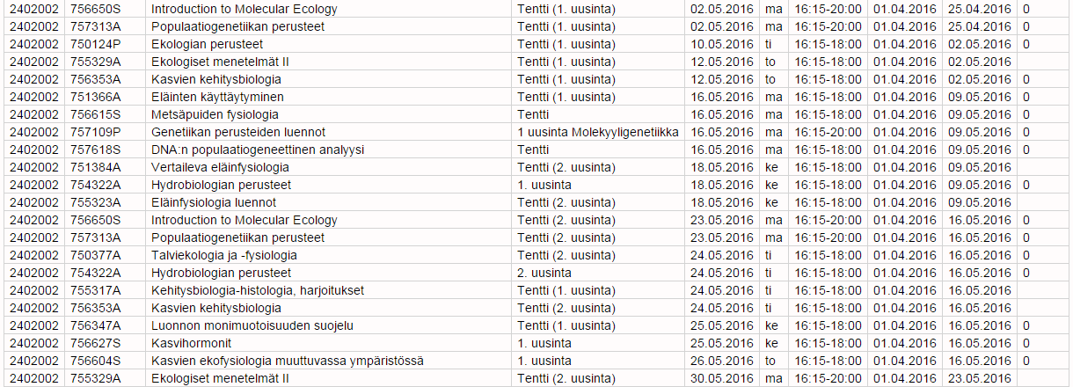Screen dimensions: 1073x387
Task: Select the '1 uusinta Molekyyligenetiikka' exam cell
Action: click(x=598, y=132)
